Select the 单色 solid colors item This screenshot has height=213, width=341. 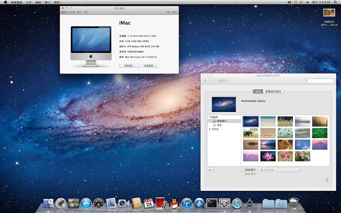[x=219, y=125]
